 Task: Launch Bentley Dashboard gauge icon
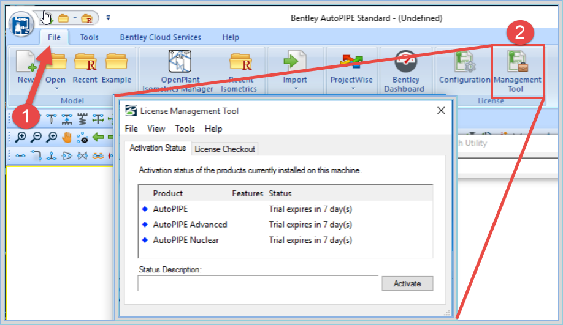coord(405,61)
